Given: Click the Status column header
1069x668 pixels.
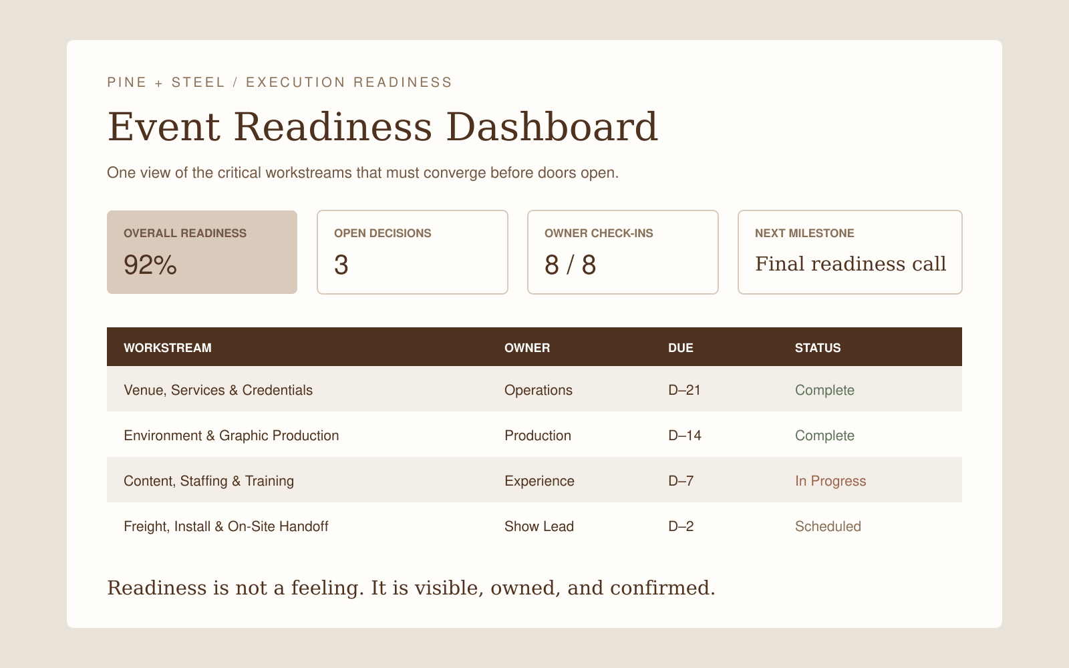Looking at the screenshot, I should [x=818, y=347].
